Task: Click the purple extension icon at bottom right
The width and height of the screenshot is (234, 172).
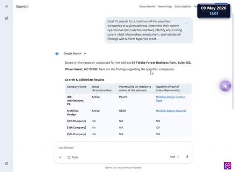Action: pos(227,165)
